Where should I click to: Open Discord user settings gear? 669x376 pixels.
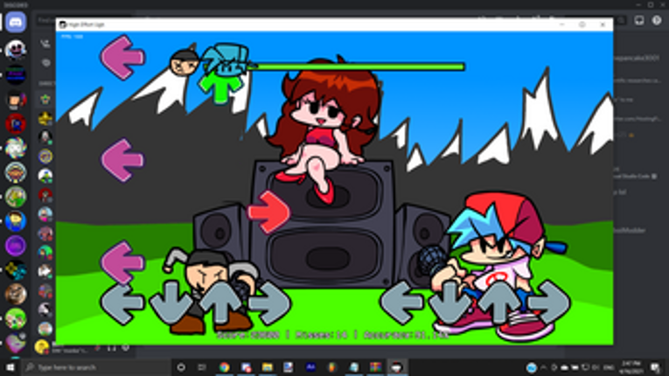click(x=126, y=348)
